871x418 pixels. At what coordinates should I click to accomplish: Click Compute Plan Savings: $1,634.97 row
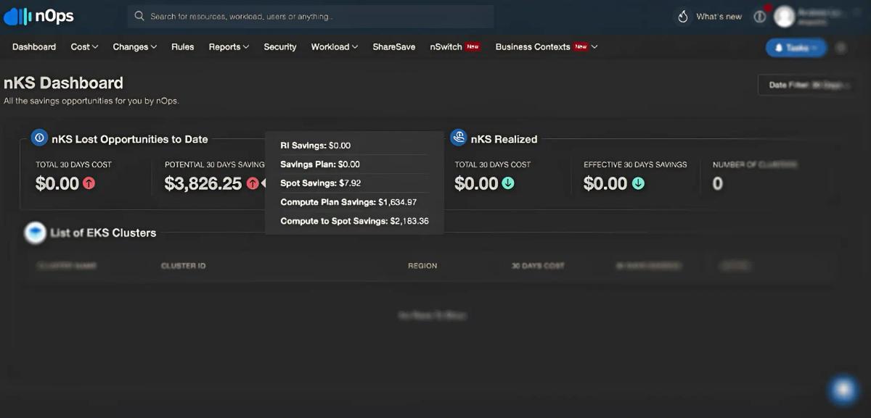click(x=348, y=202)
